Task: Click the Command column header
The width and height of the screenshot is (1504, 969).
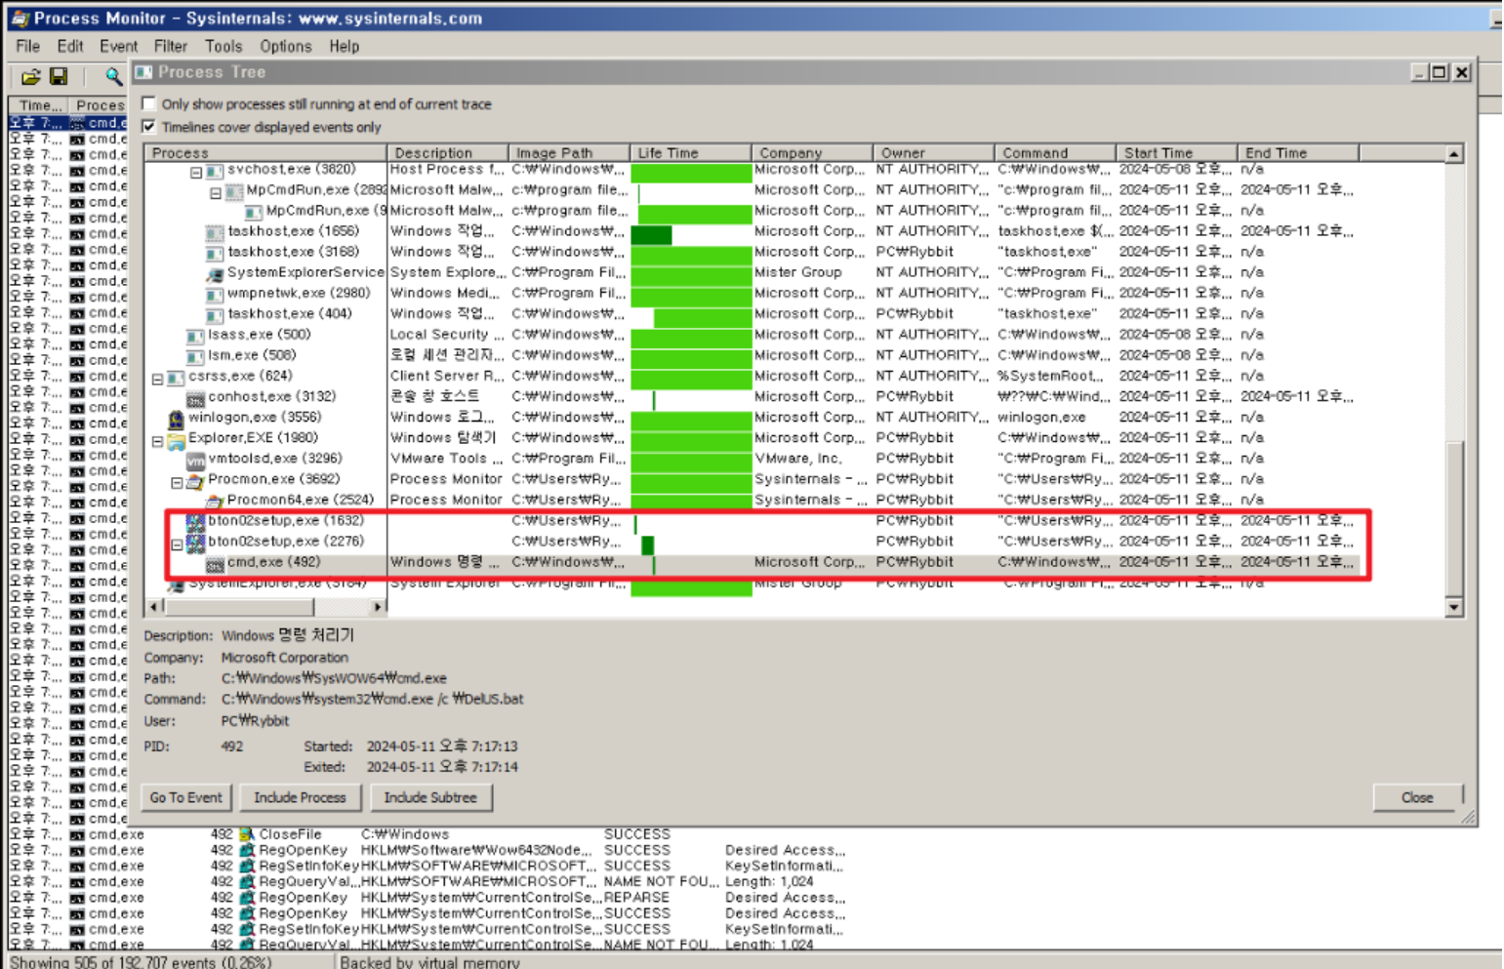Action: pyautogui.click(x=1055, y=152)
